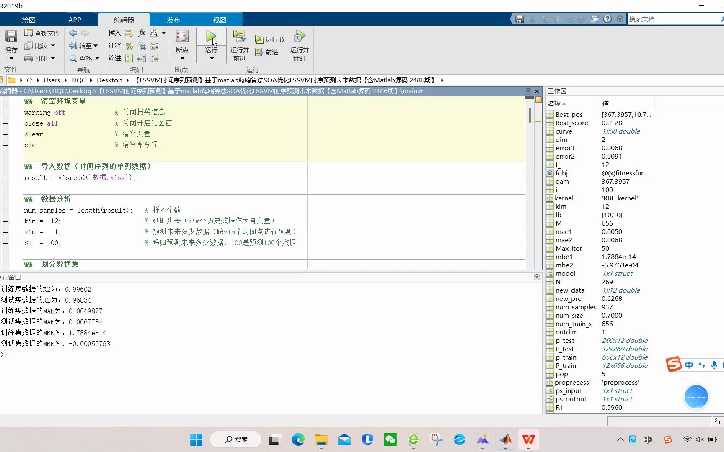Image resolution: width=724 pixels, height=452 pixels.
Task: Click 'Desktop' in the path breadcrumb
Action: click(x=109, y=80)
